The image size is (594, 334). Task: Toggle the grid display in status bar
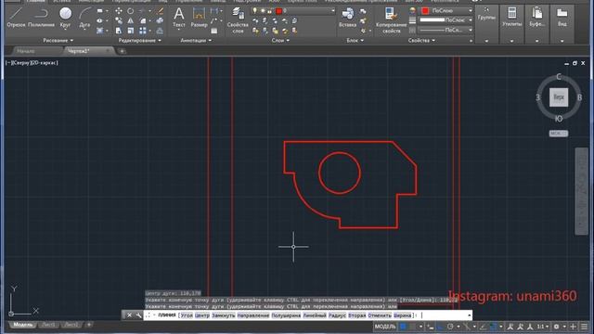click(x=403, y=327)
